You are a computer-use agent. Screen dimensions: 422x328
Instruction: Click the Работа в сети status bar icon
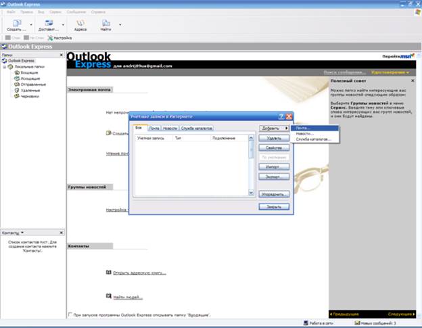click(306, 323)
